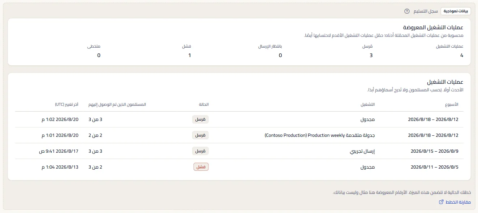Click the خطتك الحالية plan notice text
This screenshot has width=478, height=213.
(402, 193)
